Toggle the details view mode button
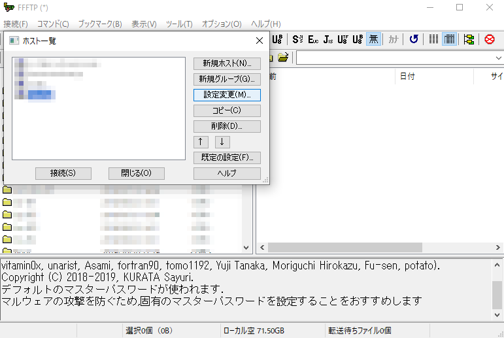The width and height of the screenshot is (504, 338). click(449, 39)
